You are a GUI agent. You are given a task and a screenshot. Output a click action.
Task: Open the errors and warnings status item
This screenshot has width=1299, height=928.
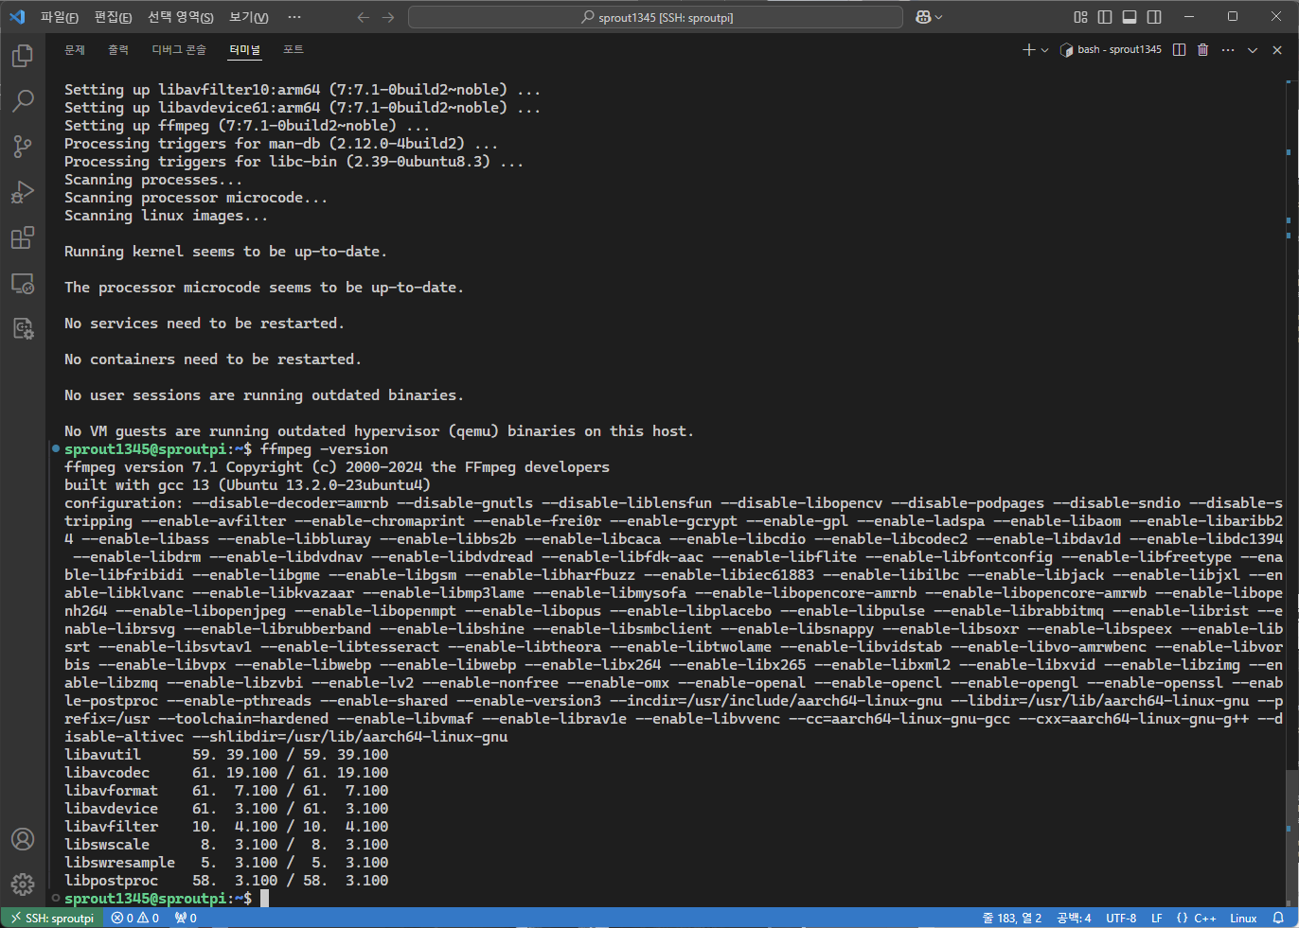pos(134,918)
